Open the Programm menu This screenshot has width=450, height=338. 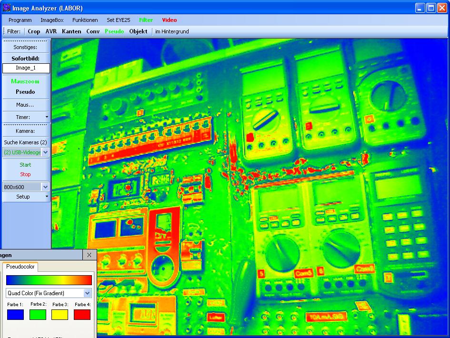pos(20,20)
